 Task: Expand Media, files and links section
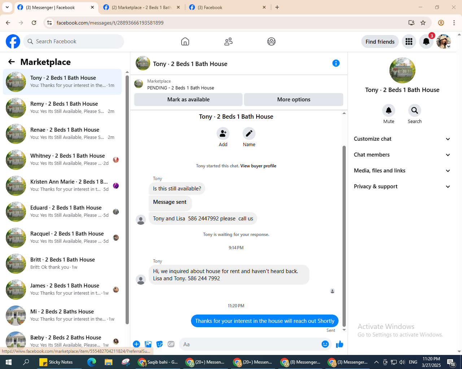(x=402, y=171)
